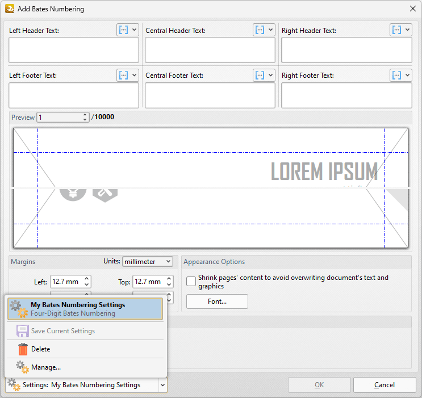422x398 pixels.
Task: Open the Units millimeter dropdown
Action: tap(148, 262)
